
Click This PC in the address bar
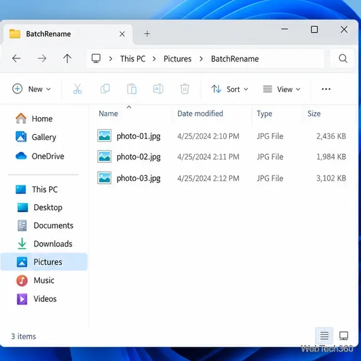click(133, 58)
